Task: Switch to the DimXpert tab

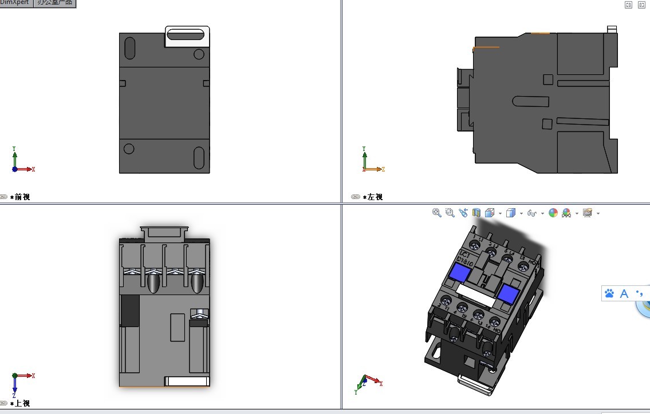Action: coord(16,3)
